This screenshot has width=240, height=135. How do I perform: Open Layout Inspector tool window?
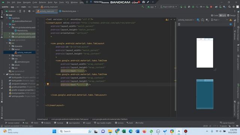(x=227, y=123)
